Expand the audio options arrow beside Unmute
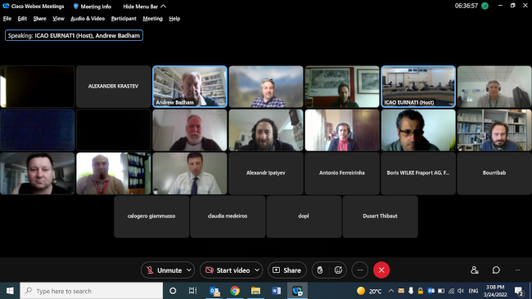532x299 pixels. [189, 270]
